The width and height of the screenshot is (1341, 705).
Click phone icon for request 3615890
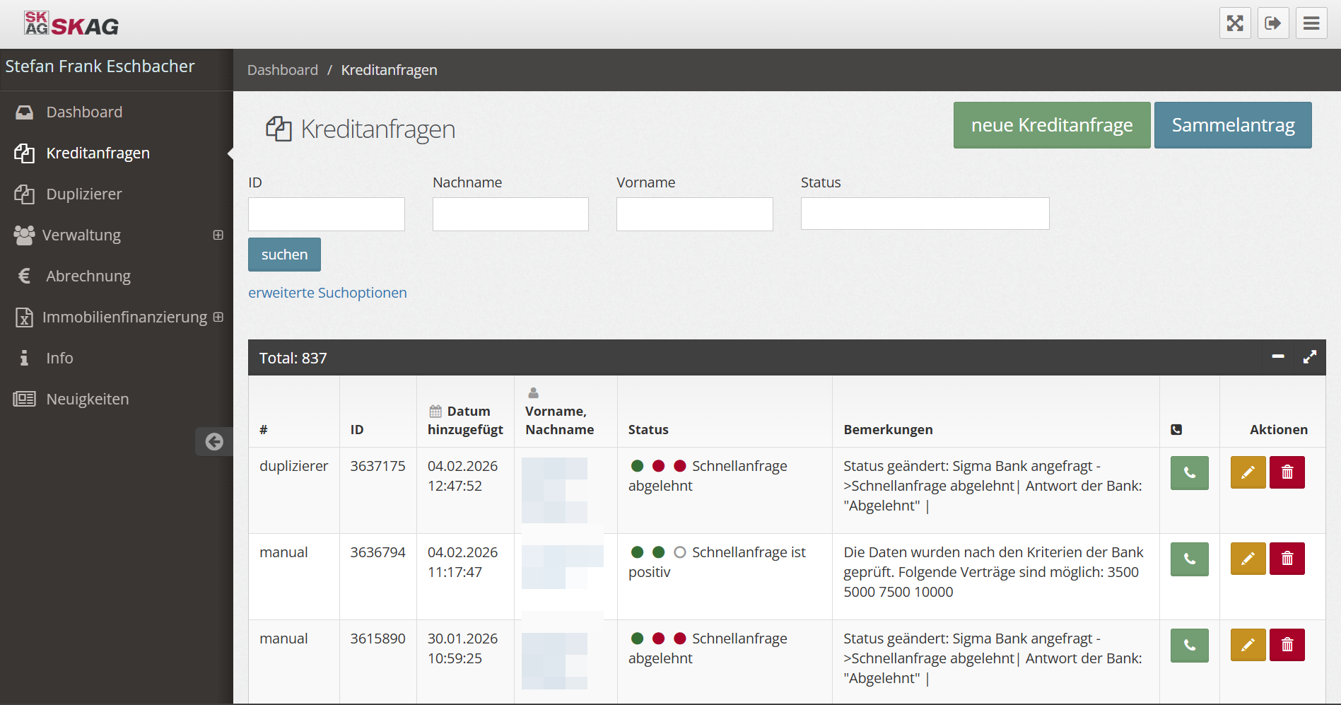pos(1190,646)
